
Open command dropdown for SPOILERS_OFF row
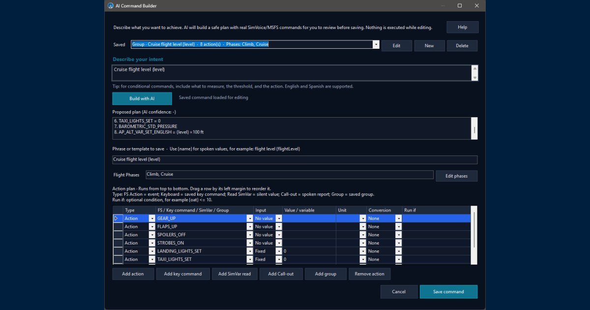click(250, 235)
